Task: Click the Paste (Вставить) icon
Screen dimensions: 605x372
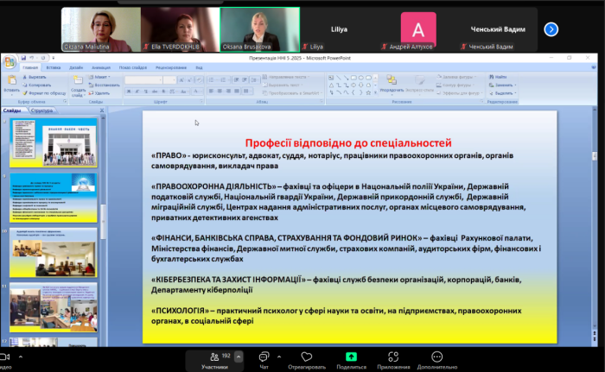Action: (11, 80)
